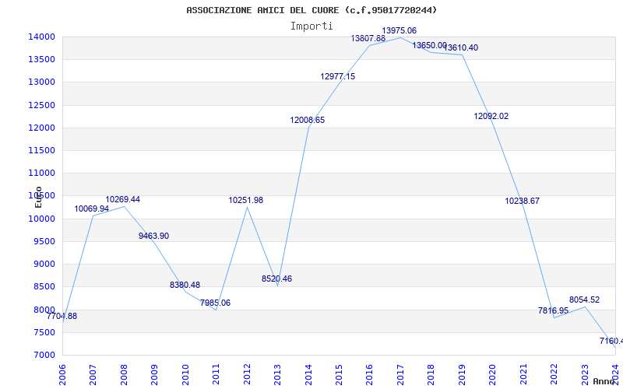
Task: Select the data label 8520.46
Action: pos(277,279)
